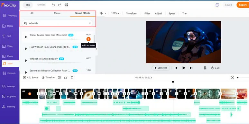This screenshot has height=124, width=249.
Task: Click the timeline zoom slider handle
Action: (x=237, y=78)
